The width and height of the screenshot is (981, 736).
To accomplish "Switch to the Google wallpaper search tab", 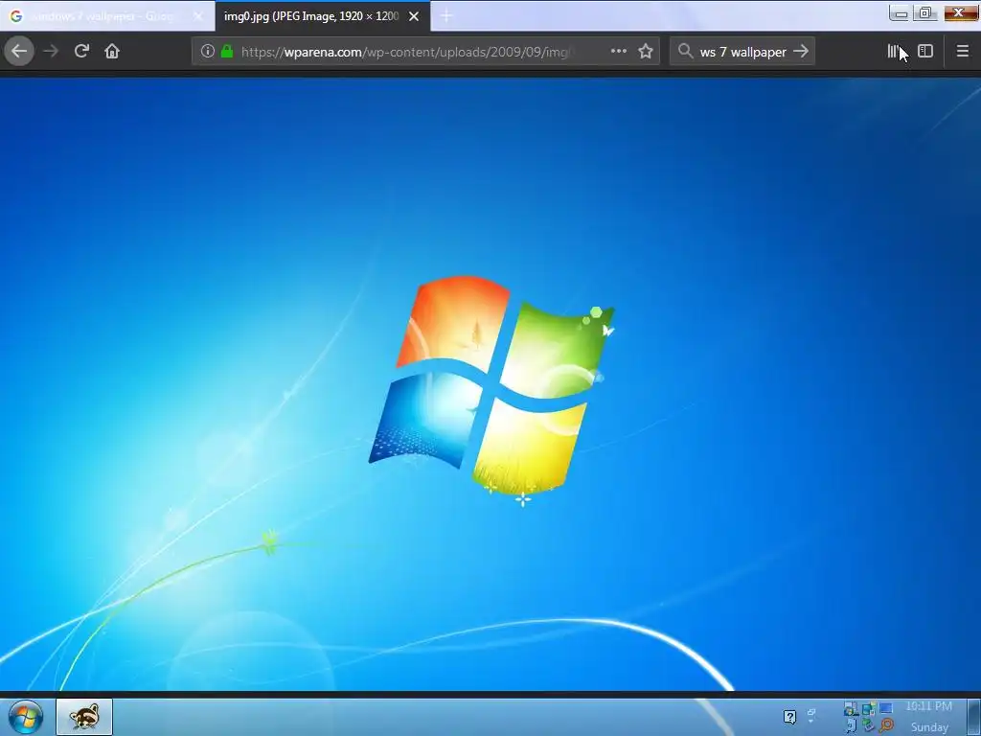I will 107,16.
